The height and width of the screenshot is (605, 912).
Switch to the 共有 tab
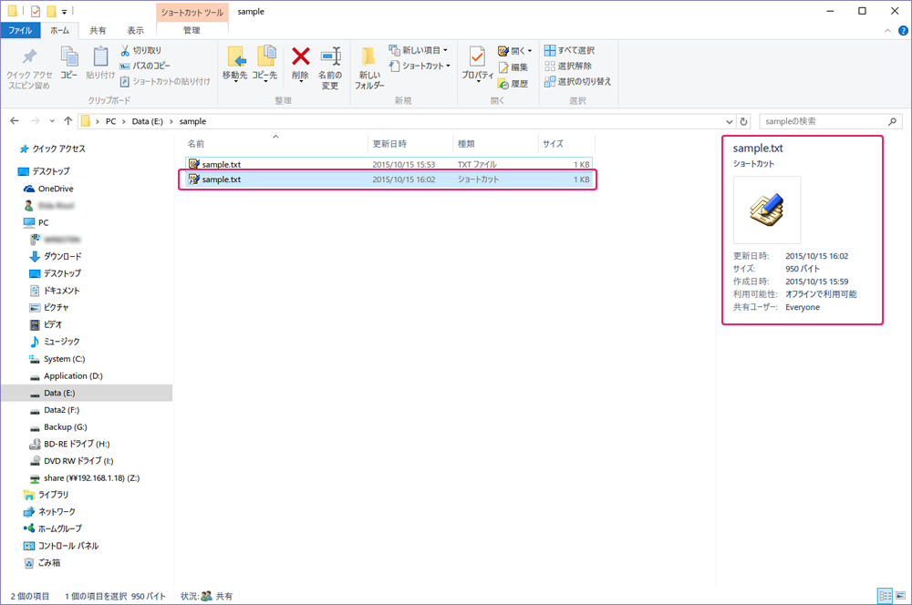click(x=98, y=30)
